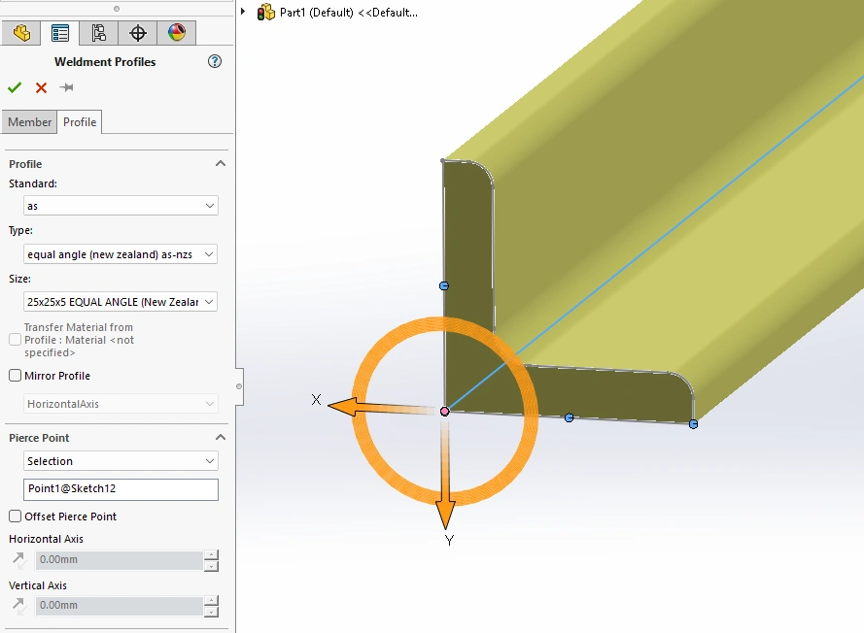Open the HorizontalAxis mirror dropdown
This screenshot has height=633, width=864.
tap(121, 404)
